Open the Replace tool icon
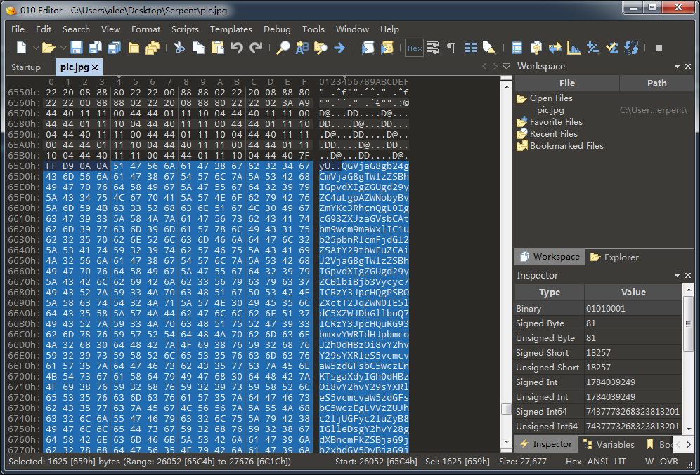Image resolution: width=700 pixels, height=475 pixels. point(302,48)
